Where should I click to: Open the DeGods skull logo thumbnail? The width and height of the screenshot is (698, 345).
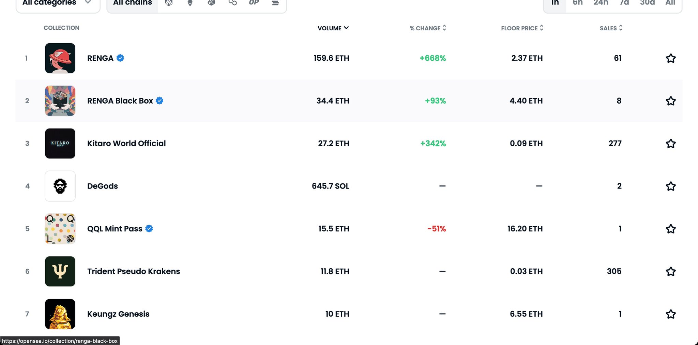pos(60,186)
